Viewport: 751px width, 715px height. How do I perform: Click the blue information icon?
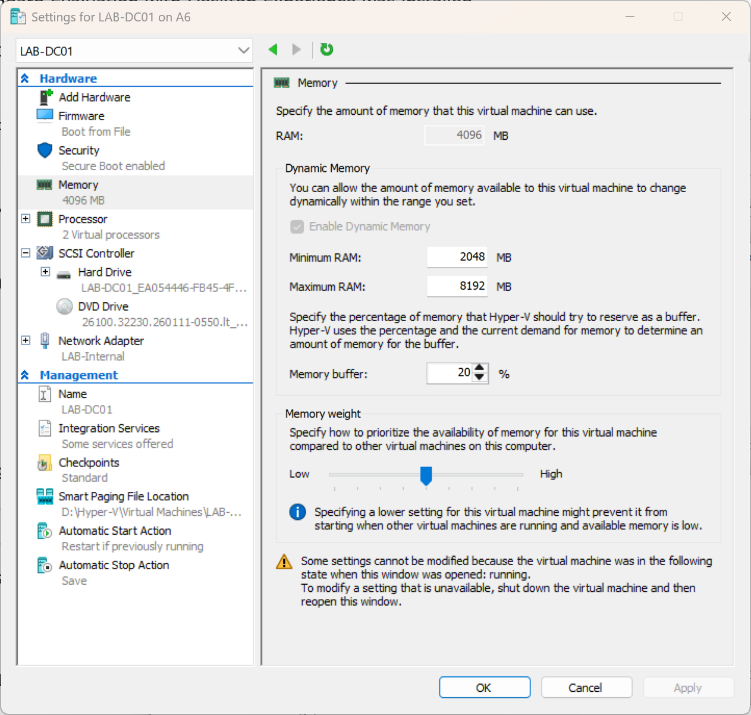click(297, 512)
